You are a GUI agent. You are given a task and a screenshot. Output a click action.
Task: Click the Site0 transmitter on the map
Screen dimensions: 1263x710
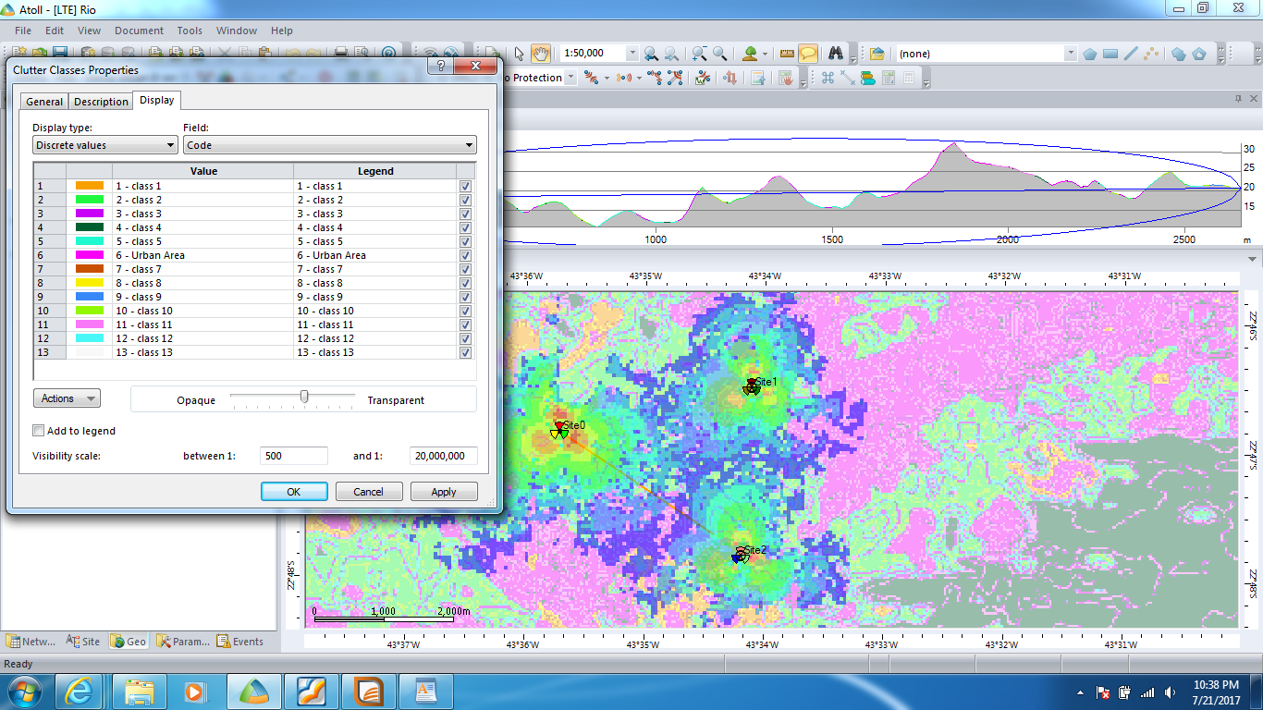(559, 429)
